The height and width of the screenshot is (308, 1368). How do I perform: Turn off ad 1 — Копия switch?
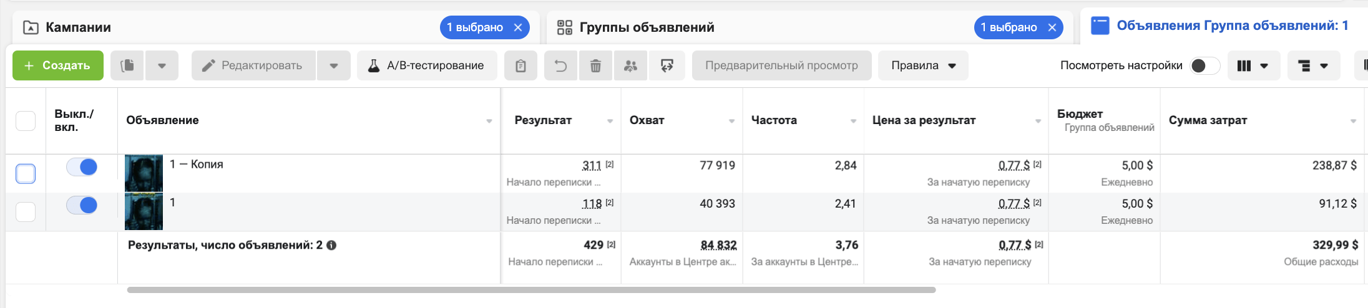82,167
